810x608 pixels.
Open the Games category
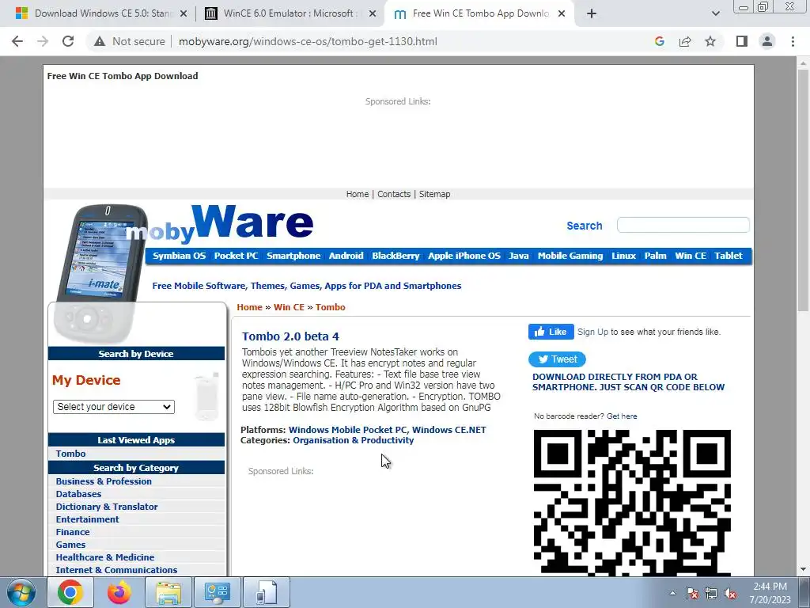click(x=70, y=545)
